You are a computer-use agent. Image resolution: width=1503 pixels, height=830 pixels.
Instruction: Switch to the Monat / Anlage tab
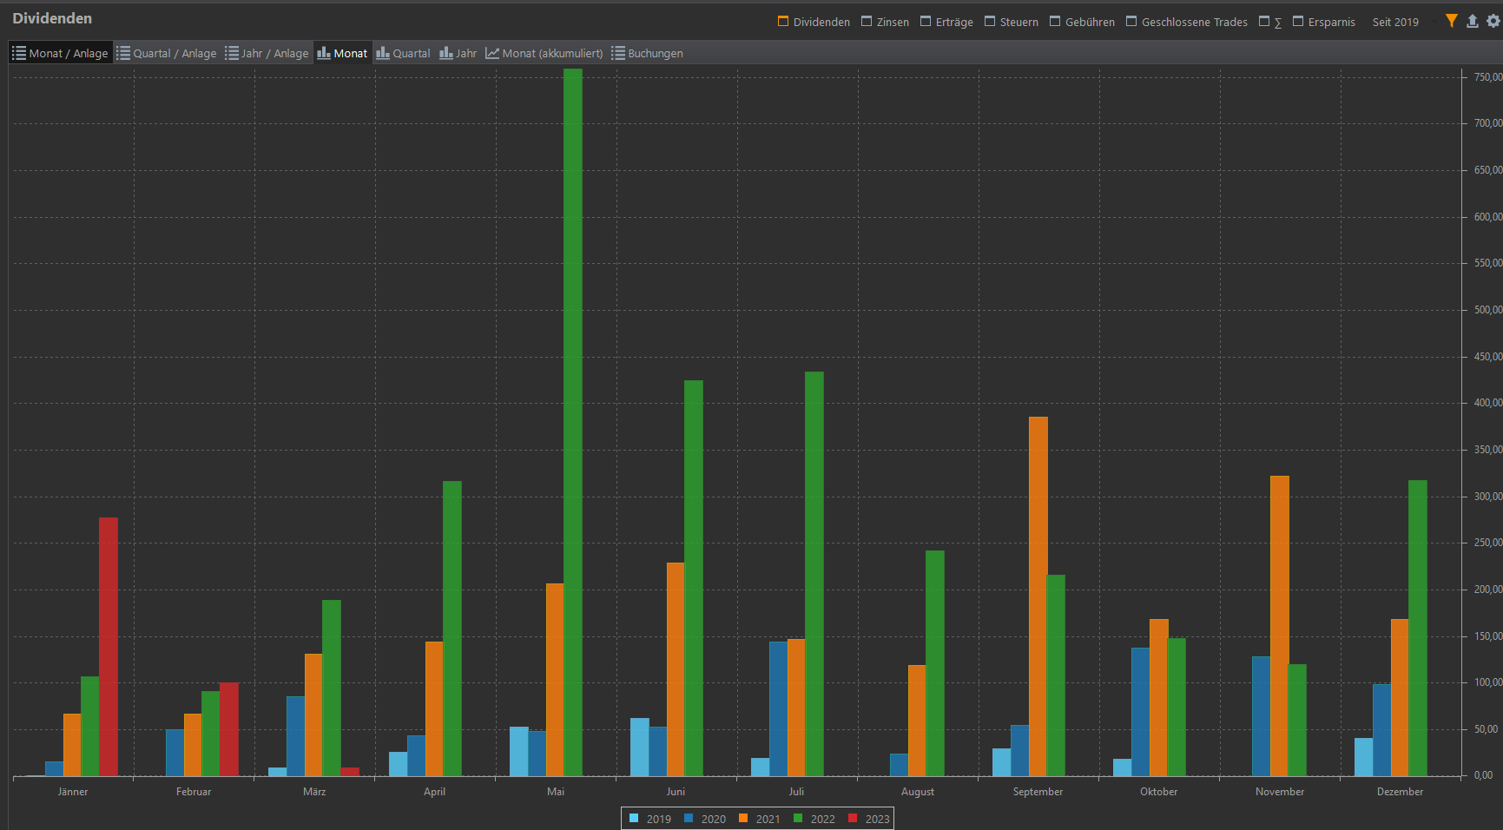pos(60,53)
